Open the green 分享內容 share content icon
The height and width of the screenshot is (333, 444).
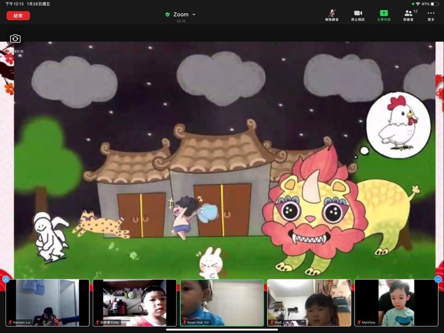pos(383,13)
